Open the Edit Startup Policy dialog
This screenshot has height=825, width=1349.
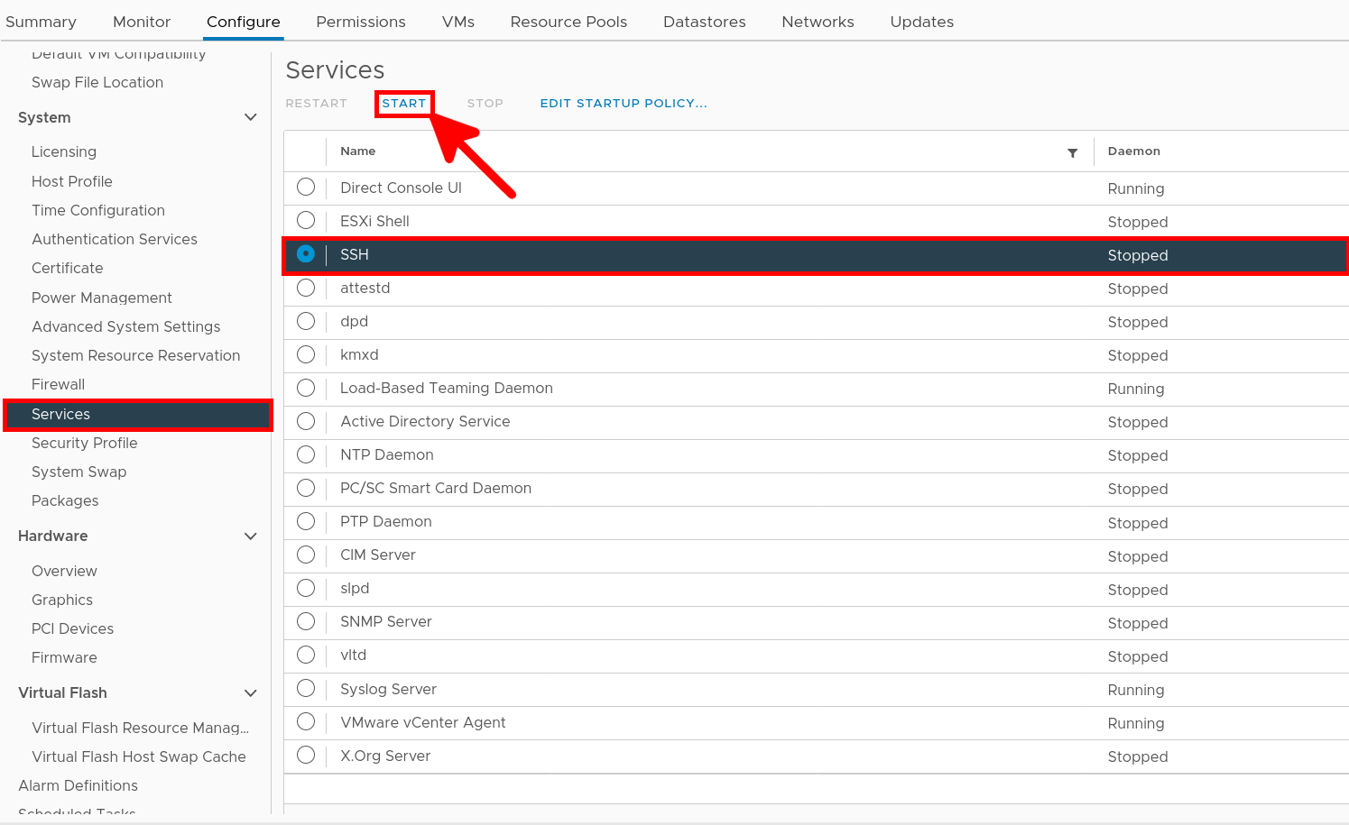click(x=623, y=103)
